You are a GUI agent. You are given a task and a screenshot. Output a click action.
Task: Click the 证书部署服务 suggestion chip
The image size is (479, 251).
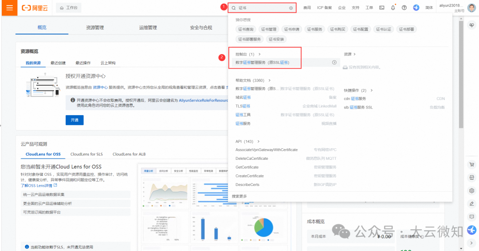pyautogui.click(x=250, y=39)
